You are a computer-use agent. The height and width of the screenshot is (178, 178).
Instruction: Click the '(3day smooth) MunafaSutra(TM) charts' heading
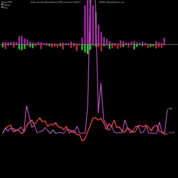click(50, 2)
